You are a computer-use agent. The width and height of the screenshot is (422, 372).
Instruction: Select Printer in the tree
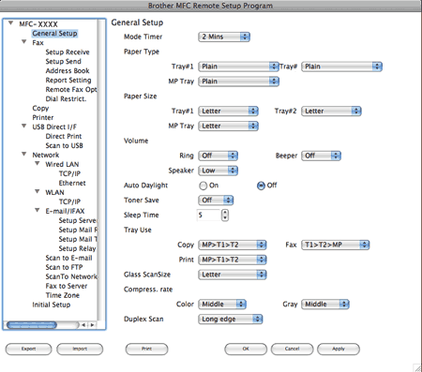tap(43, 118)
